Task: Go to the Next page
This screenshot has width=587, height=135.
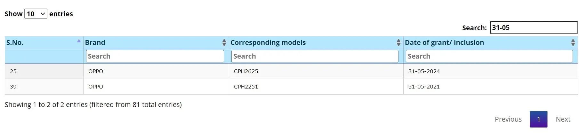Action: [563, 119]
